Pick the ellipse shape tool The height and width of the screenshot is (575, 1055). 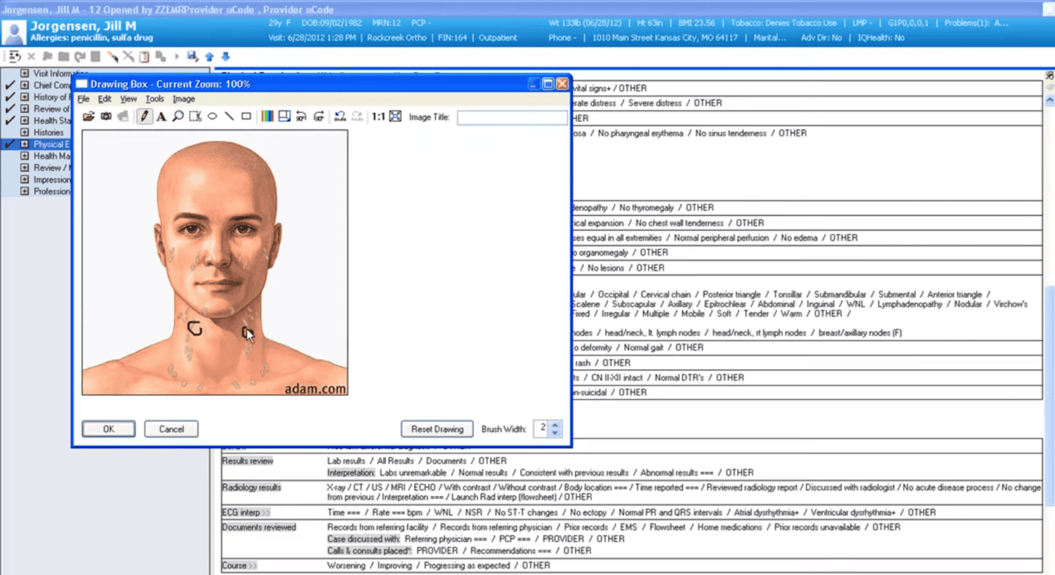coord(212,117)
